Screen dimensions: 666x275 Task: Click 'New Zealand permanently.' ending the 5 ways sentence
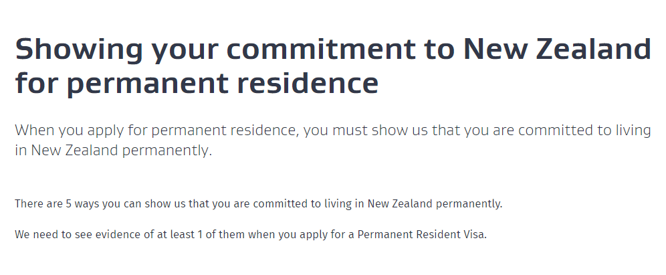[x=435, y=203]
